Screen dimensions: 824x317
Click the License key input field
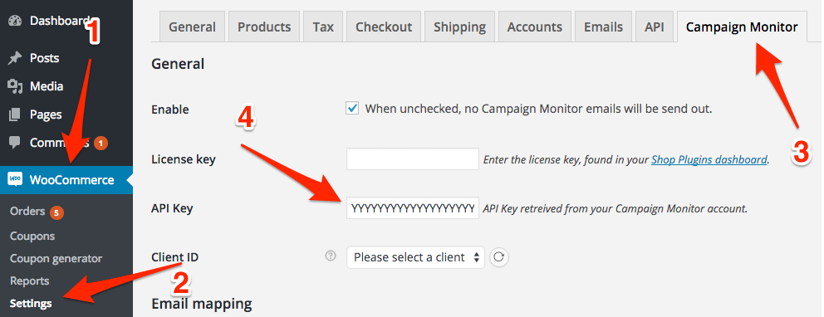(413, 159)
